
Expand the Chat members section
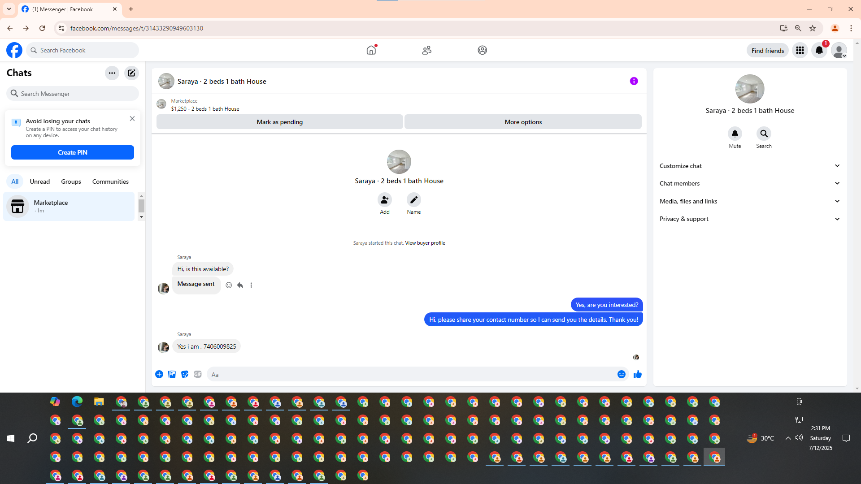tap(749, 183)
